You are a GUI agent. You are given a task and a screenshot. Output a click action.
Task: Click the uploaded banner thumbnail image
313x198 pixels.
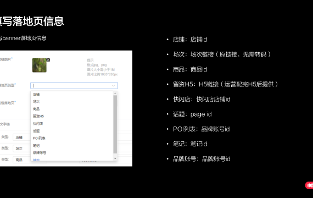tap(40, 65)
